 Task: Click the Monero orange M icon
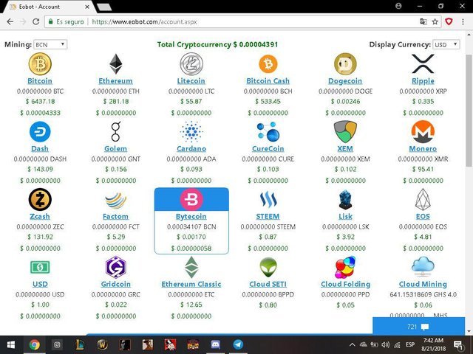coord(423,131)
